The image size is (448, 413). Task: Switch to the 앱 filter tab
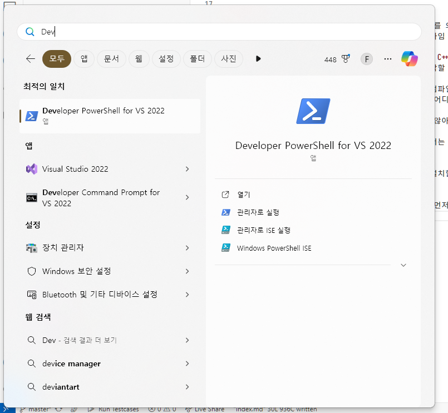click(x=84, y=58)
